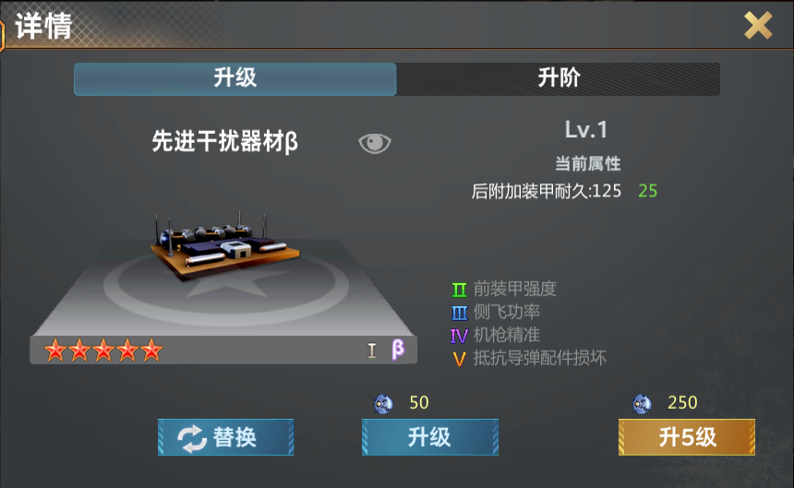Viewport: 794px width, 488px height.
Task: Switch to the 升阶 tab
Action: [x=558, y=79]
